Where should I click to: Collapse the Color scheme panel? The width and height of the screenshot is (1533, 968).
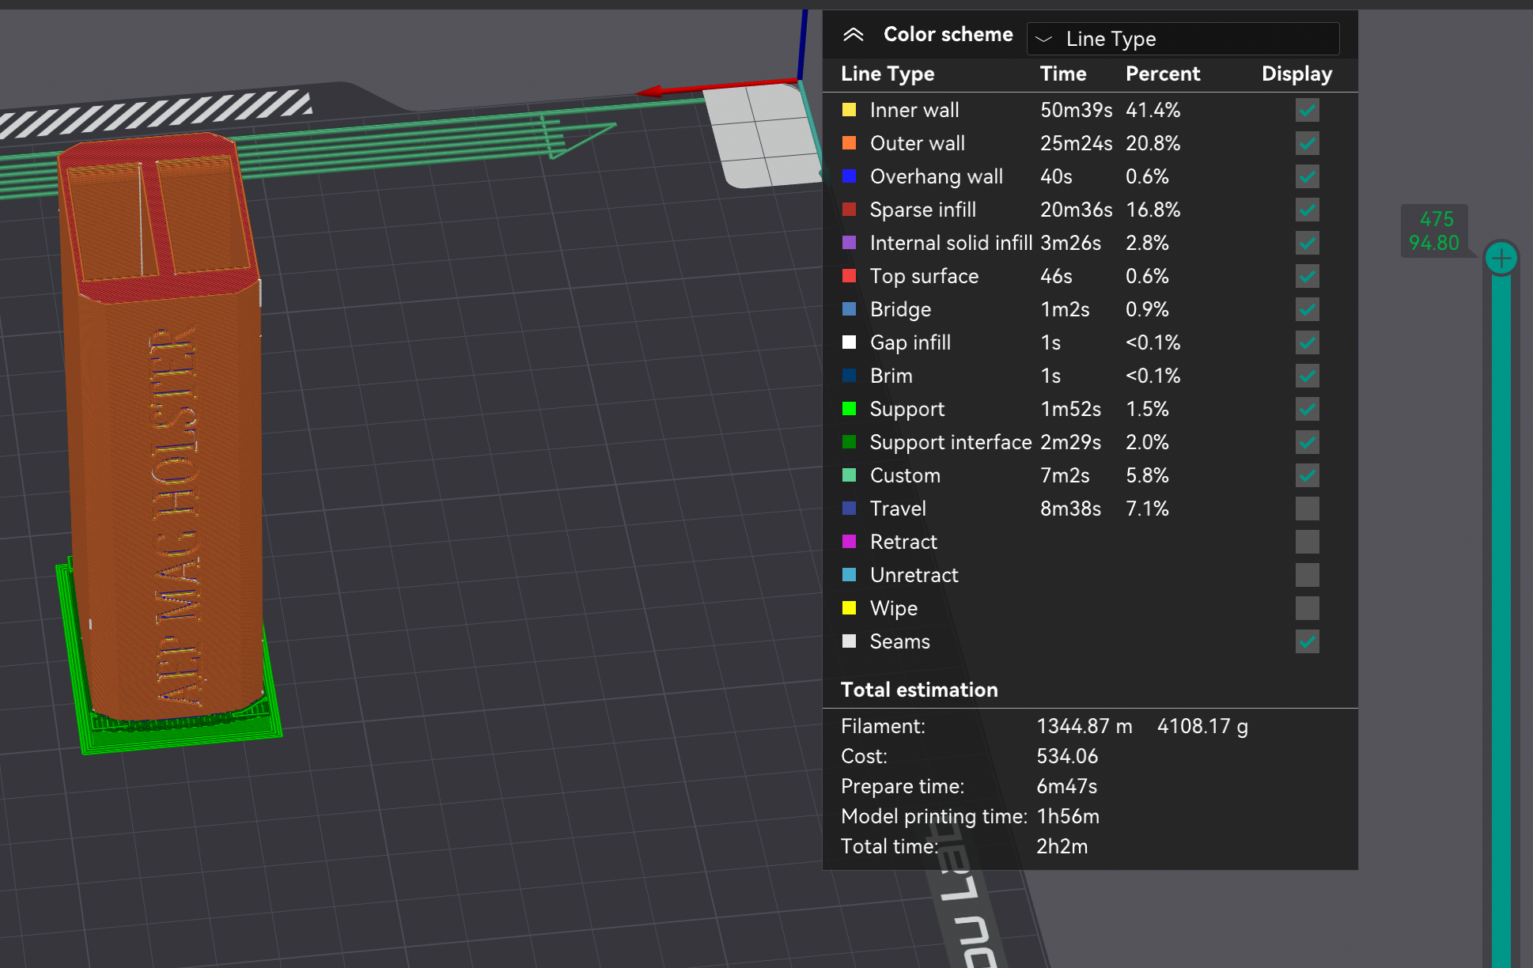click(853, 35)
